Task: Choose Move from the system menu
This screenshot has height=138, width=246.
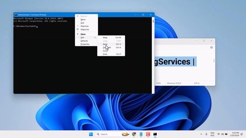Action: pos(86,20)
